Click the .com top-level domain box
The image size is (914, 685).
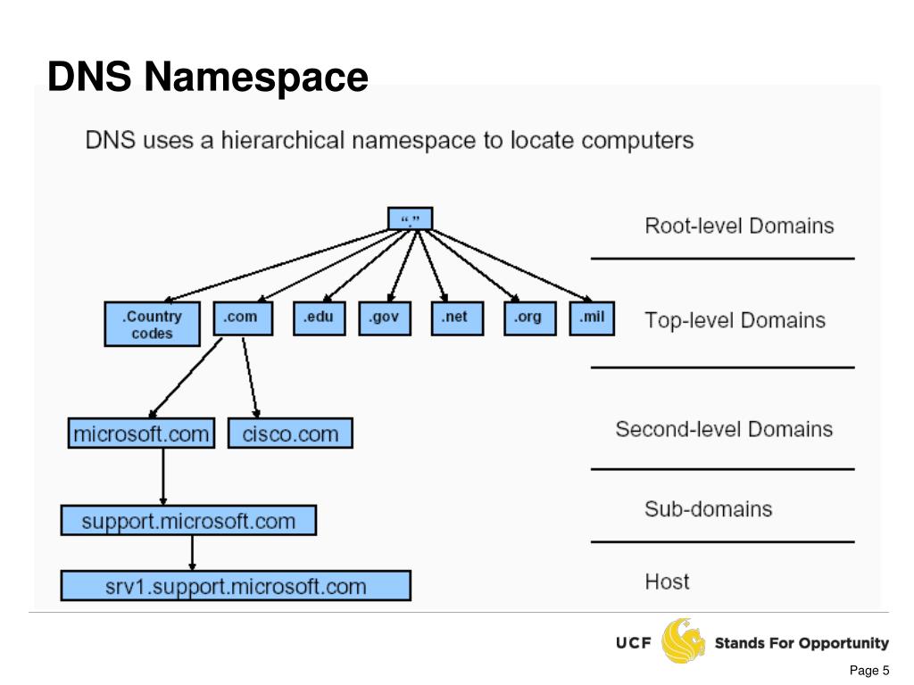[x=243, y=318]
